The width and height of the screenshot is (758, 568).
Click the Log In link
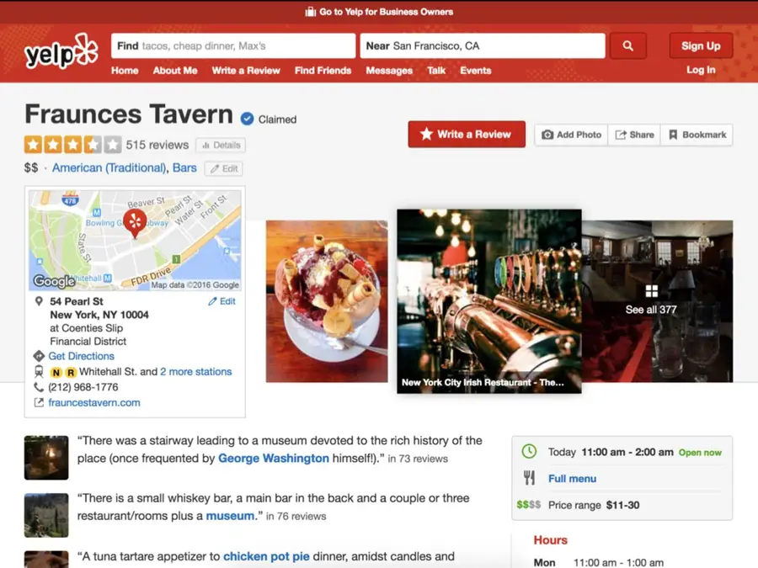click(701, 70)
